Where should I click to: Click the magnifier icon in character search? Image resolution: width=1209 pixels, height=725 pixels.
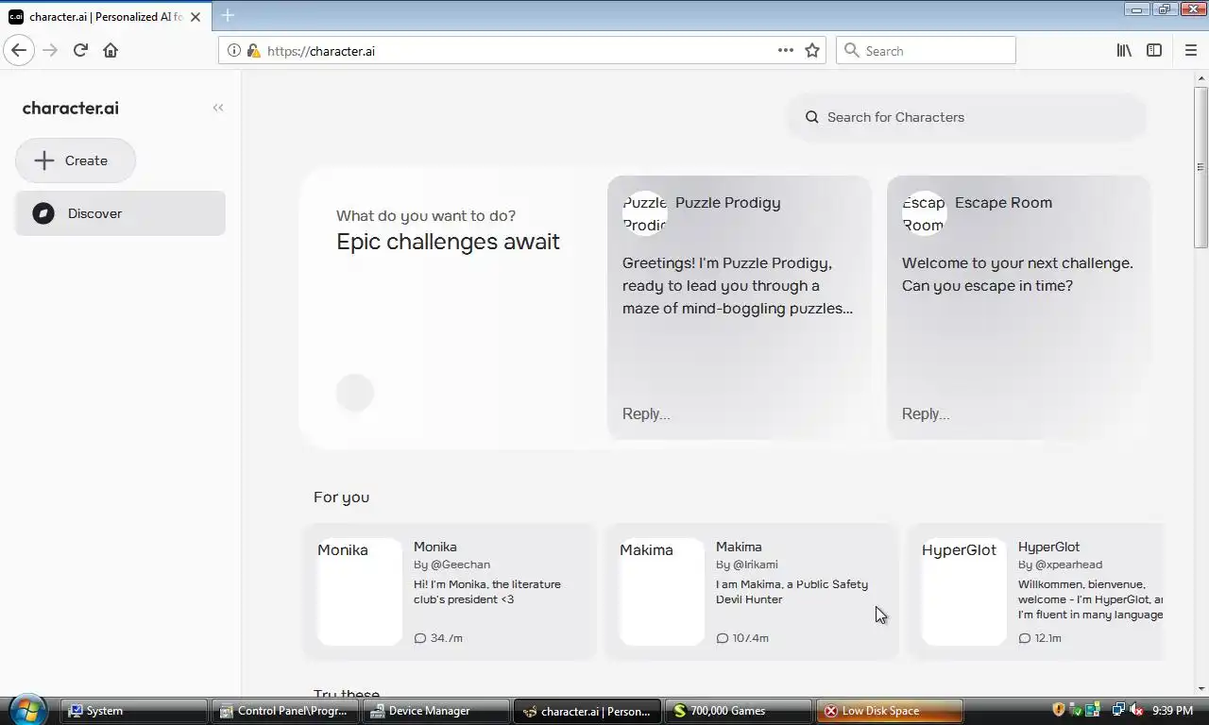pyautogui.click(x=811, y=117)
